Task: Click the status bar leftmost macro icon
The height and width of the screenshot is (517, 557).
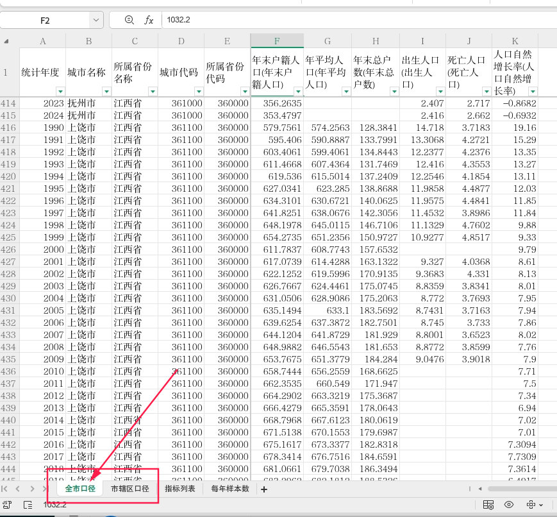Action: [x=6, y=505]
